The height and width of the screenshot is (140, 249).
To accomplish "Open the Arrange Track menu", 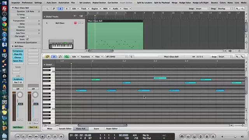I will 85,9.
